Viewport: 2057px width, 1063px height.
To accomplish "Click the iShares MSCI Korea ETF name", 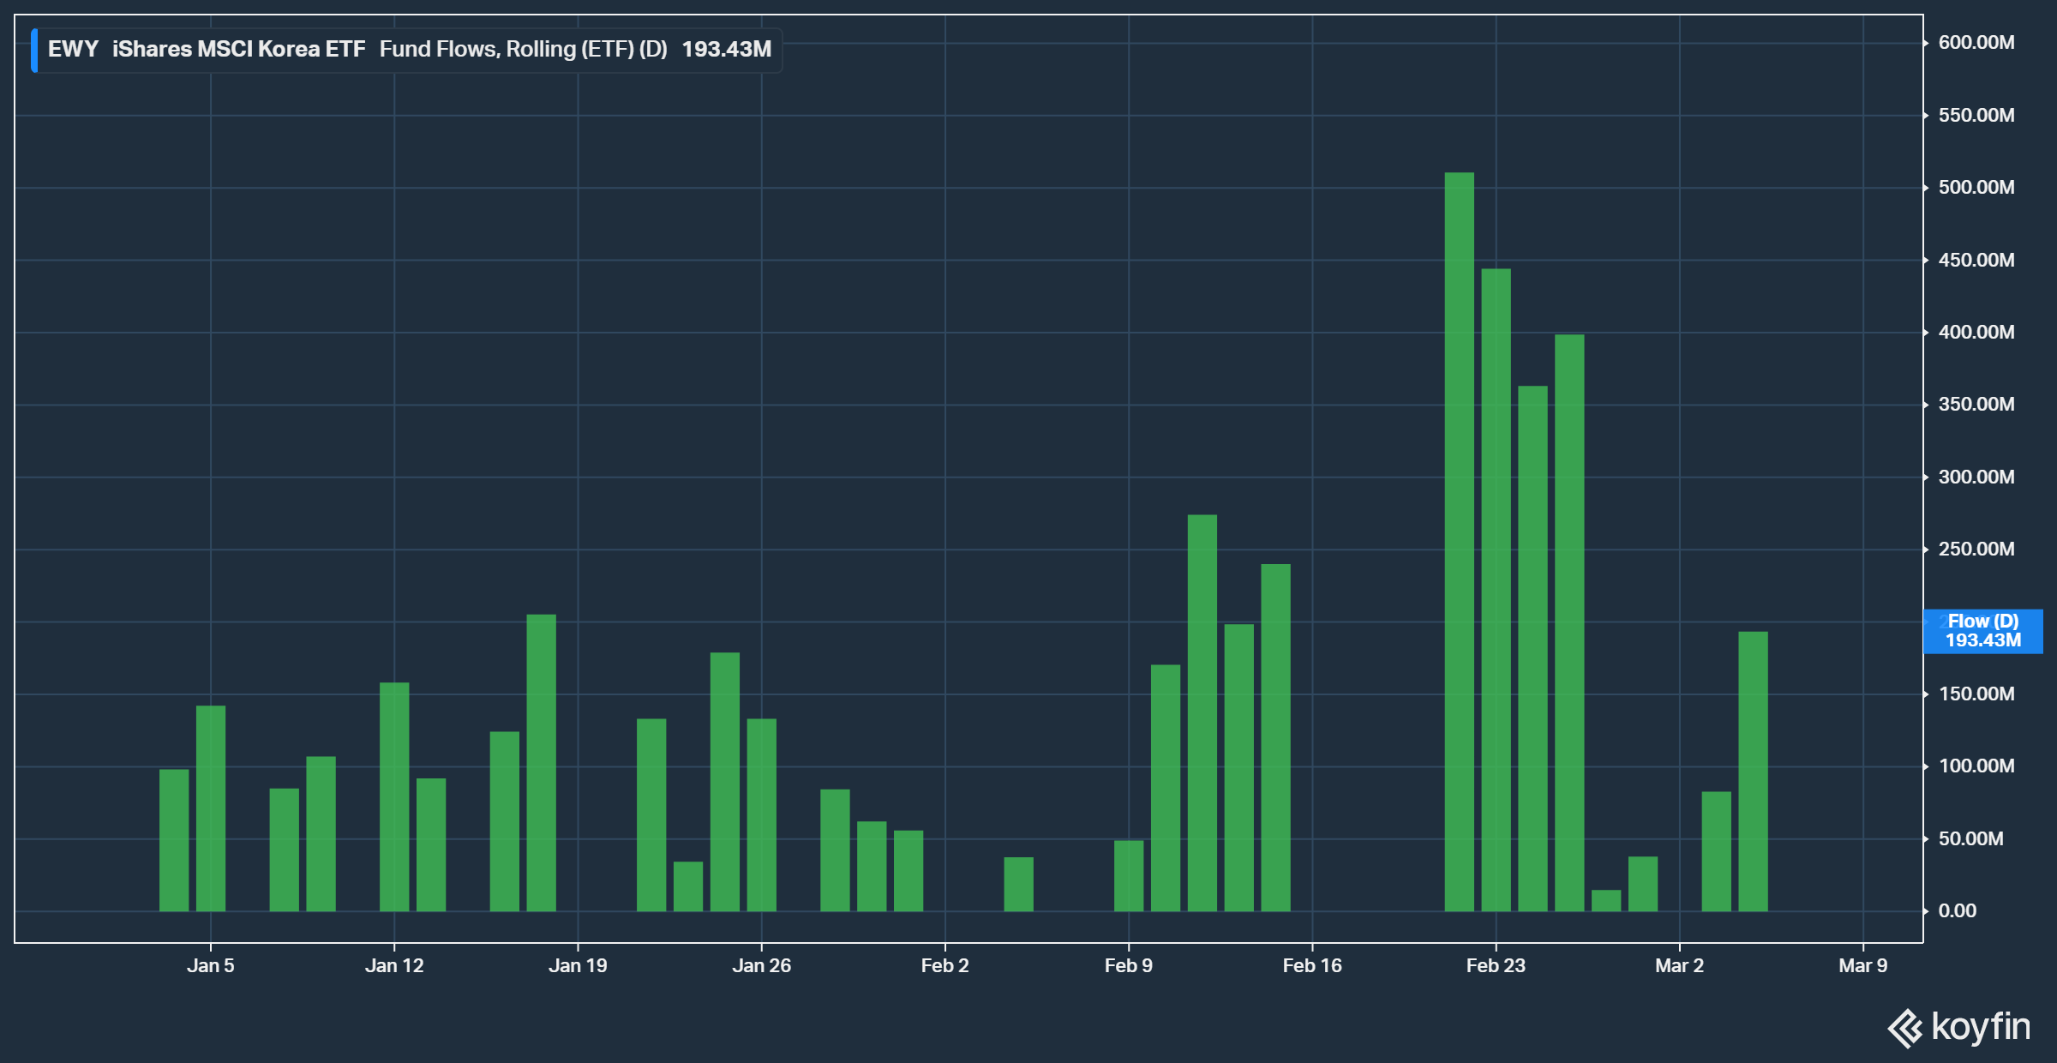I will pos(238,50).
